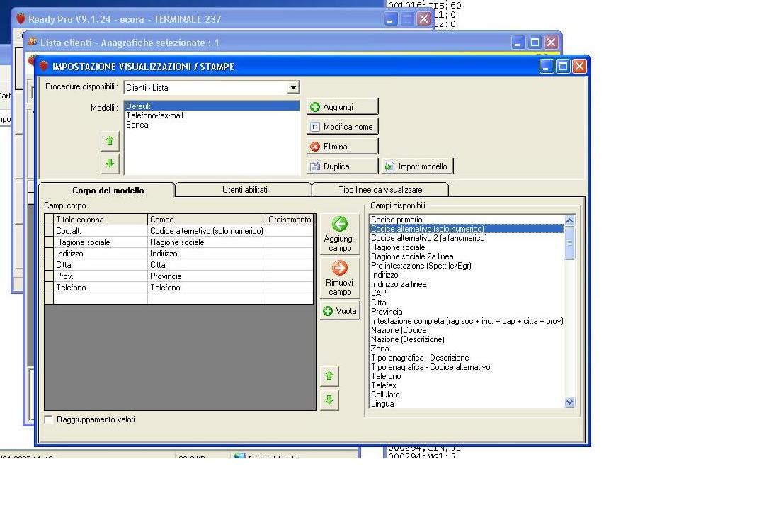This screenshot has height=520, width=764.
Task: Select the Banca model
Action: (x=212, y=125)
